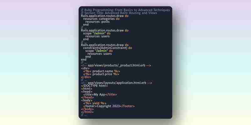Click the '<title>My App</title>' line

tap(100, 94)
